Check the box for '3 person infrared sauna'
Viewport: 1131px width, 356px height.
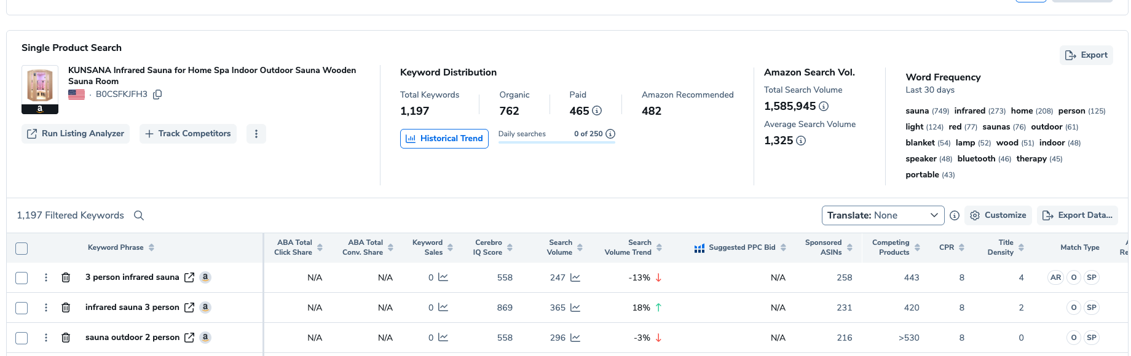tap(22, 278)
